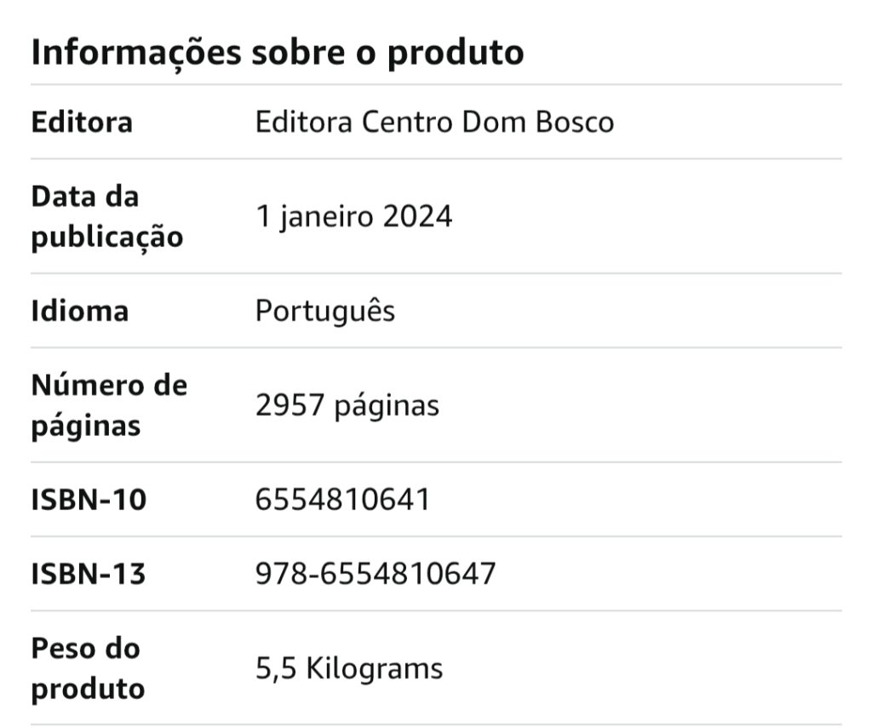This screenshot has width=872, height=728.
Task: Click the "Data da publicação" label
Action: coord(106,217)
